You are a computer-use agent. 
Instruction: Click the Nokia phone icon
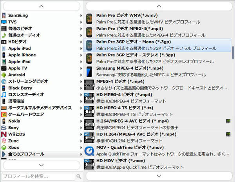(x=4, y=121)
